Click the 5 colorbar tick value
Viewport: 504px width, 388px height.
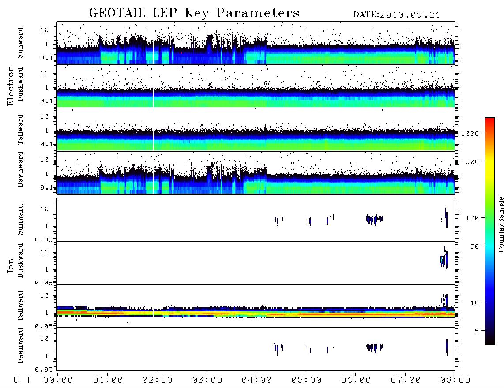477,331
